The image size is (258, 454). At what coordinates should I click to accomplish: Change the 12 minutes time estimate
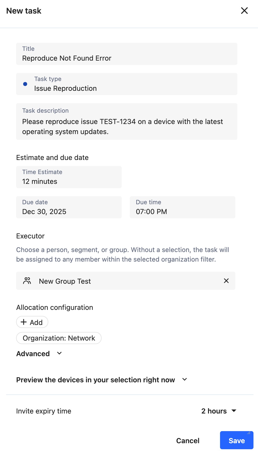click(69, 177)
